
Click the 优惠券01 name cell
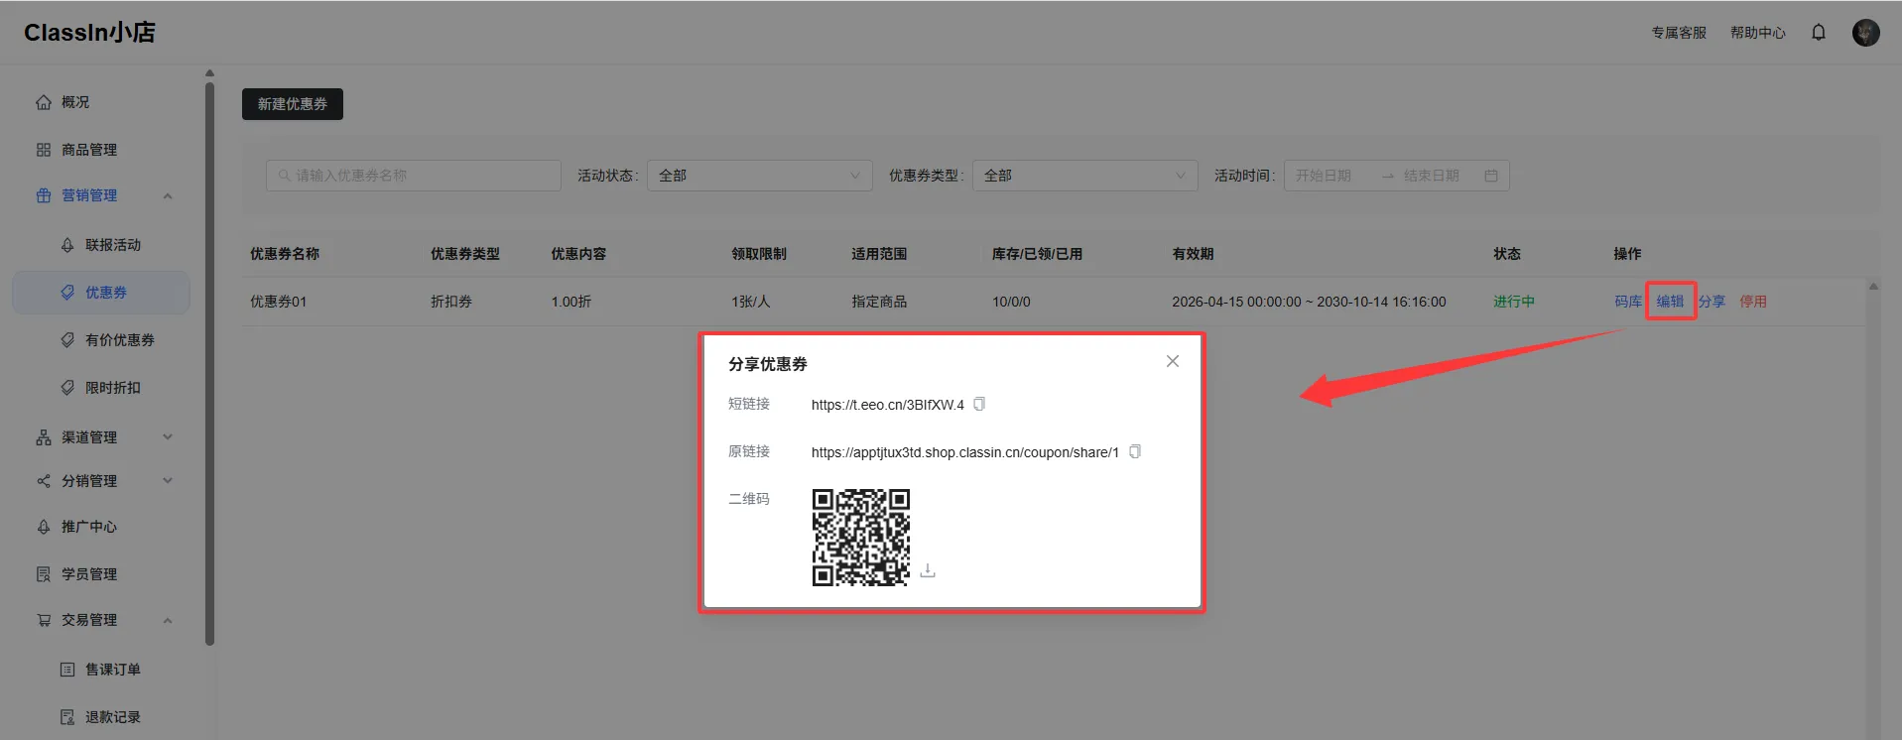click(279, 302)
